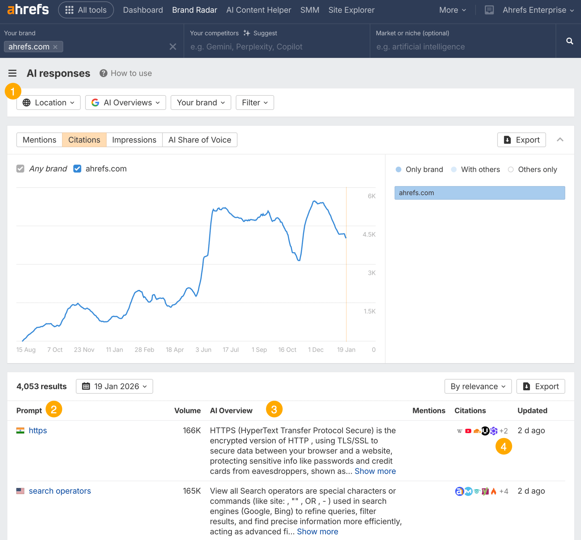This screenshot has width=581, height=540.
Task: Toggle the Any brand checkbox
Action: 20,169
